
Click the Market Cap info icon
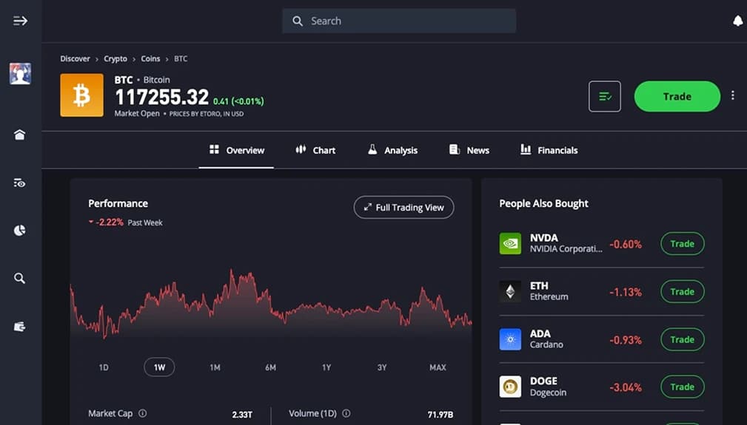tap(142, 414)
